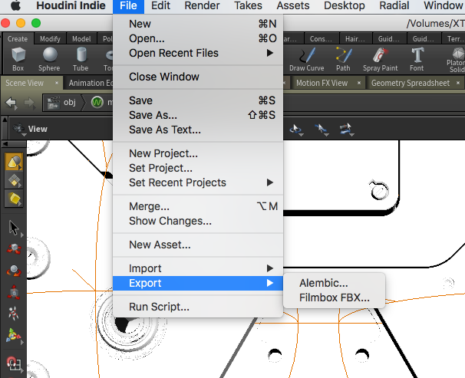Open the Assets menu
This screenshot has width=465, height=378.
coord(293,5)
